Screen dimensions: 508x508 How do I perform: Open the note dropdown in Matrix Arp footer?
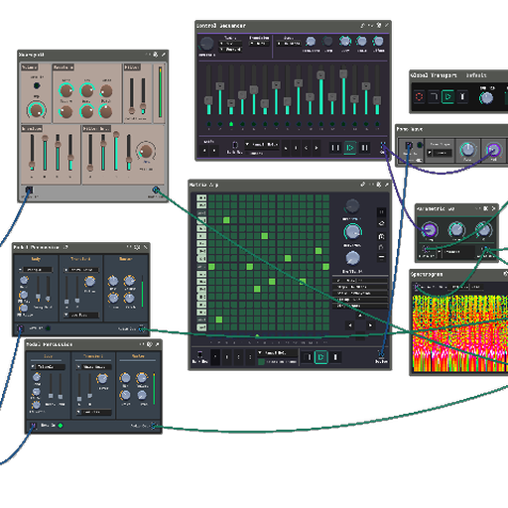click(x=277, y=353)
